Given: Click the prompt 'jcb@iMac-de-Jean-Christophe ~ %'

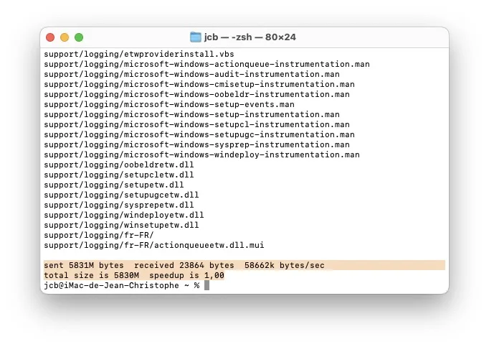Looking at the screenshot, I should [122, 285].
